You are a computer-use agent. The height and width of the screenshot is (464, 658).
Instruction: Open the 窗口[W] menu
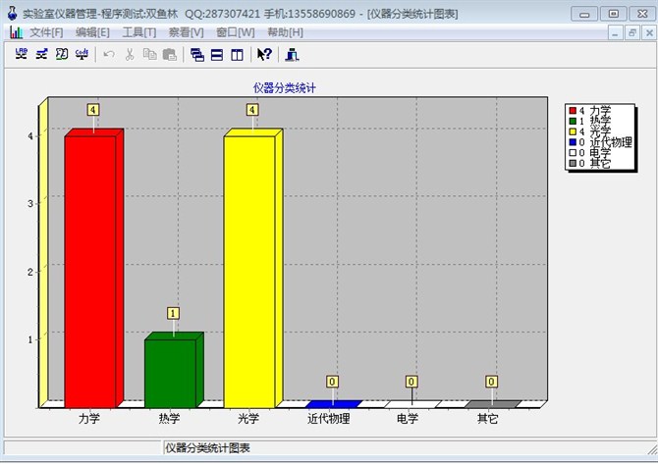[x=236, y=32]
